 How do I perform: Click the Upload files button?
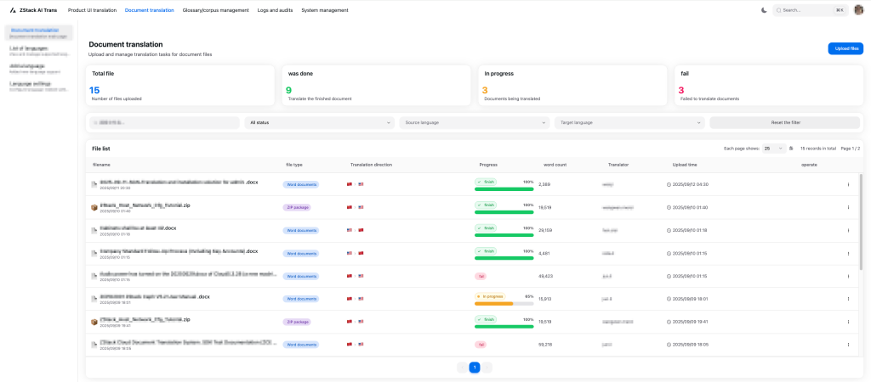point(845,48)
